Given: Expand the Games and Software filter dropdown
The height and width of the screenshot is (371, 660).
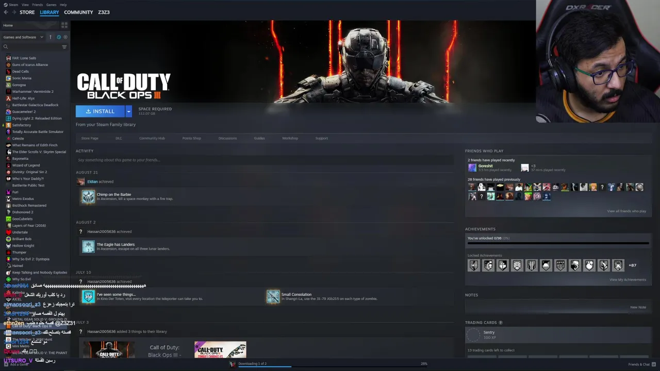Looking at the screenshot, I should click(23, 37).
